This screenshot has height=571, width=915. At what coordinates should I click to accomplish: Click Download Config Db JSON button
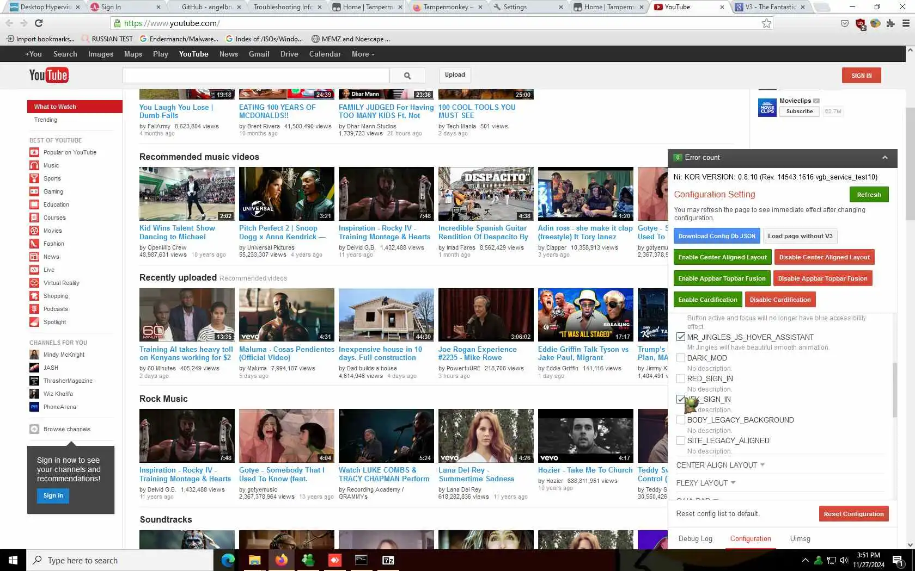(x=717, y=236)
